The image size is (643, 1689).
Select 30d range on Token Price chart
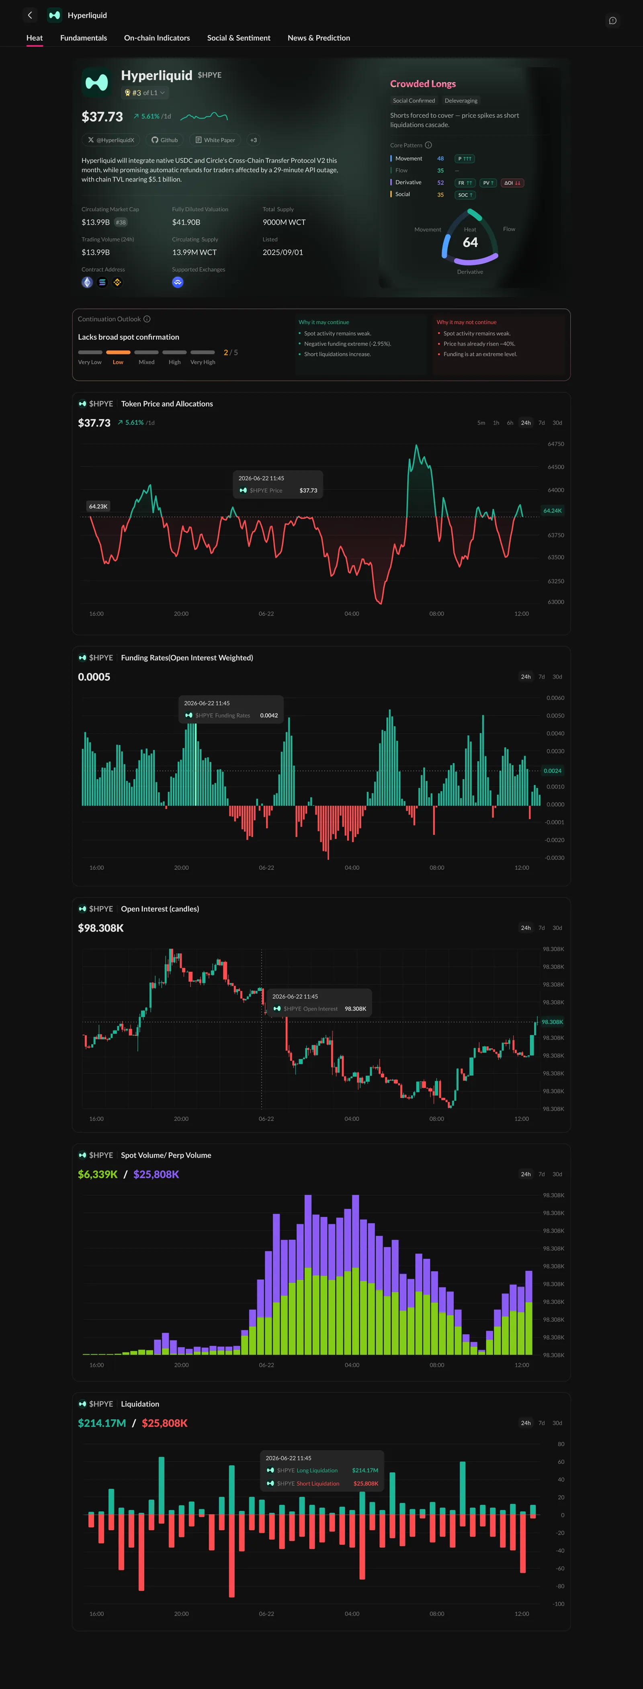[557, 423]
